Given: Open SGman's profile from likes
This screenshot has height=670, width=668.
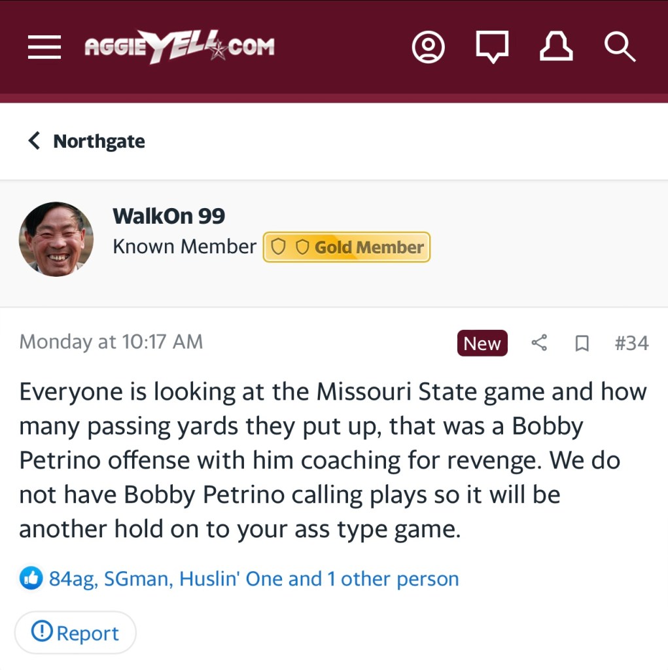Looking at the screenshot, I should click(x=136, y=579).
